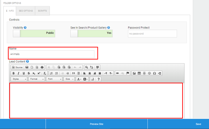Click the help icon beside Lead Content
Viewport: 209px width, 129px height.
point(27,61)
